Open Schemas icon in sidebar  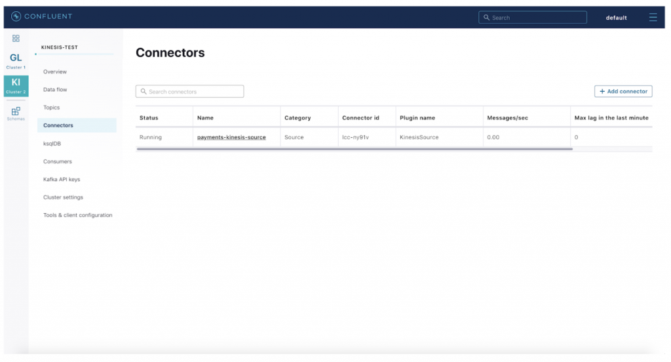tap(16, 113)
